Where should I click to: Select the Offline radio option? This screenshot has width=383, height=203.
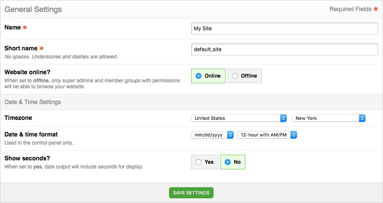click(244, 76)
